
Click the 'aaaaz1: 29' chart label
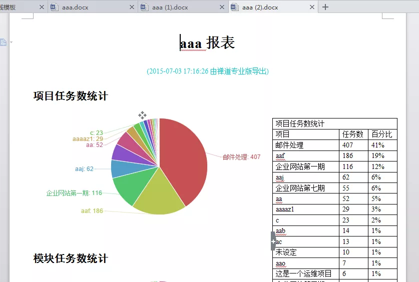pyautogui.click(x=88, y=138)
